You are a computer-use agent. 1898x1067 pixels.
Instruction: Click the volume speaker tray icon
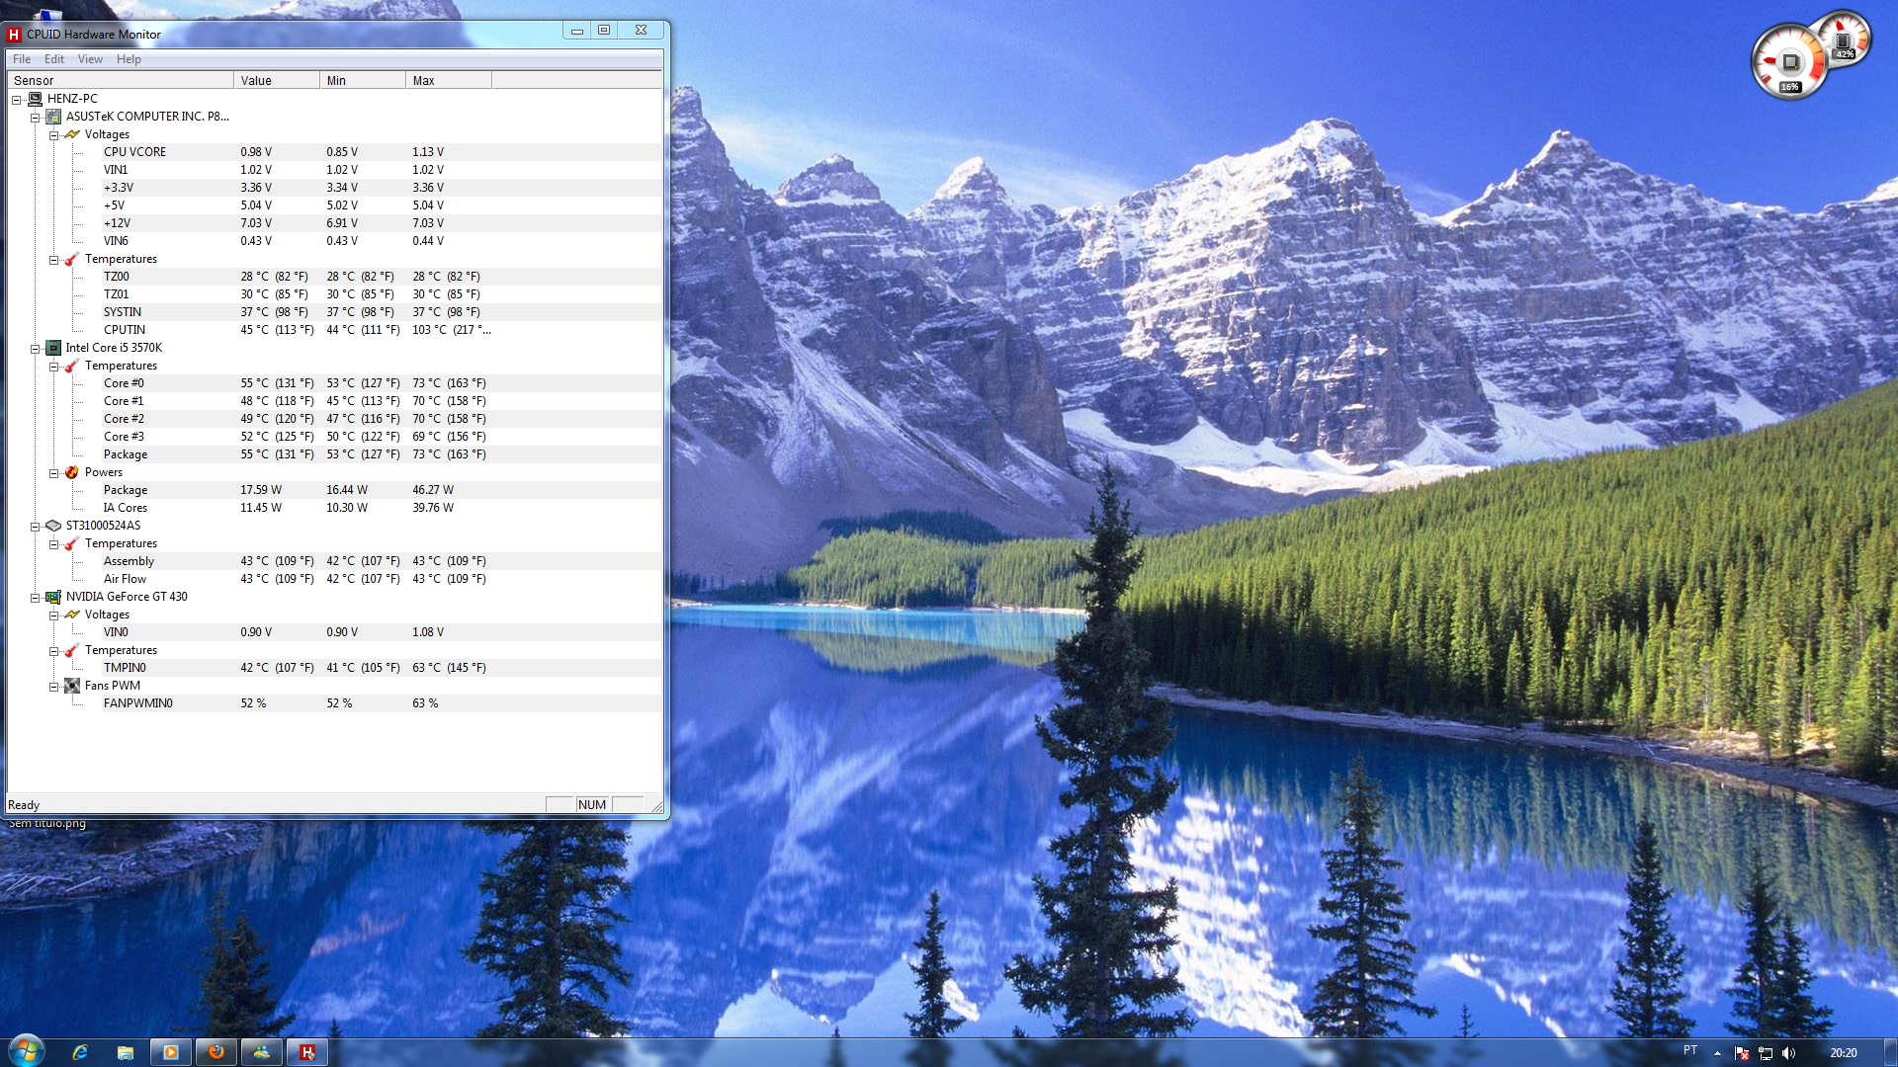pyautogui.click(x=1789, y=1053)
